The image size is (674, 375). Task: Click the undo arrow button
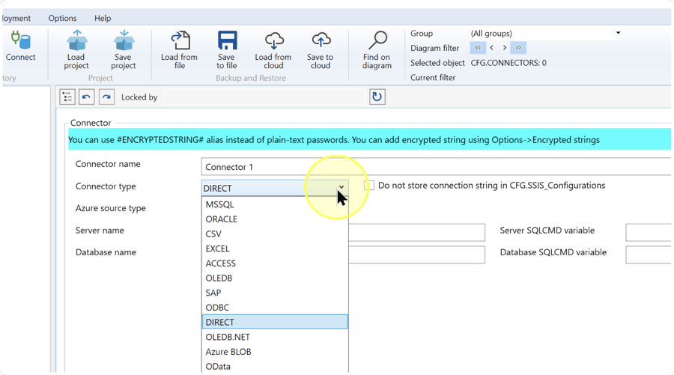click(x=86, y=97)
